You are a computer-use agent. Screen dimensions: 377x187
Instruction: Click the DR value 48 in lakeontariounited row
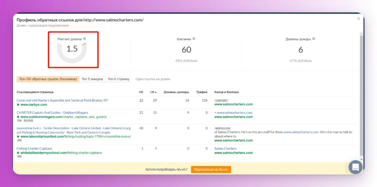point(141,128)
